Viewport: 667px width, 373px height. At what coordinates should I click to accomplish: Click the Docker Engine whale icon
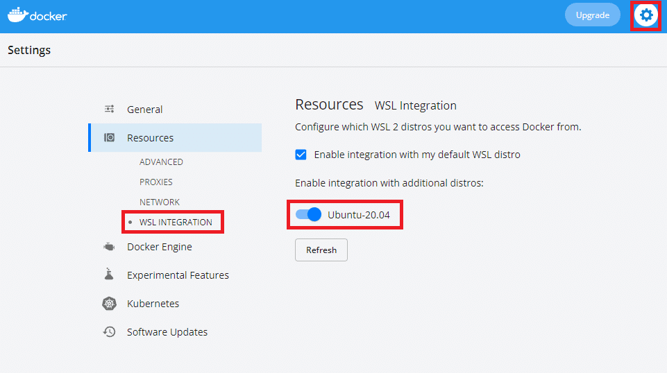click(110, 247)
